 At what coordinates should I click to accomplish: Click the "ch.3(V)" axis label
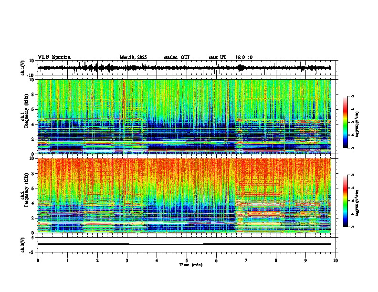coord(23,245)
